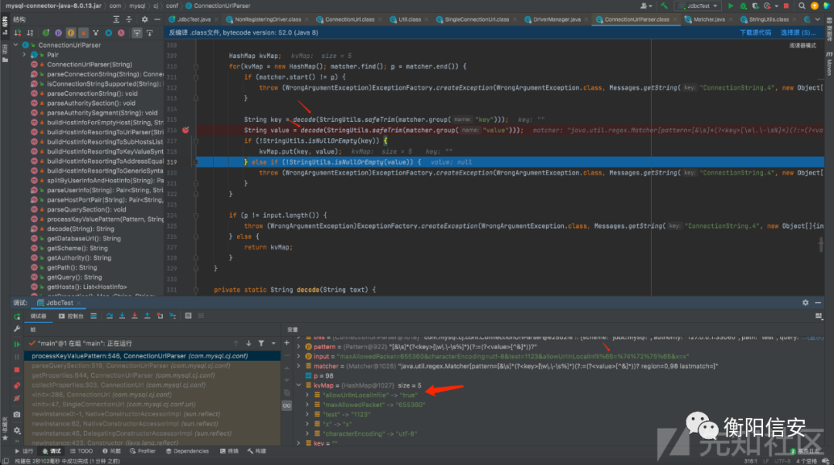Open Search Everywhere magnifier icon

[802, 6]
